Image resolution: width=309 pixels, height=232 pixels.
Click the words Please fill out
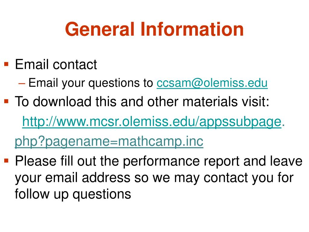(56, 161)
